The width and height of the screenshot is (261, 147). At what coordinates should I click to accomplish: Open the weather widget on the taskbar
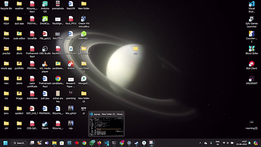(x=39, y=143)
